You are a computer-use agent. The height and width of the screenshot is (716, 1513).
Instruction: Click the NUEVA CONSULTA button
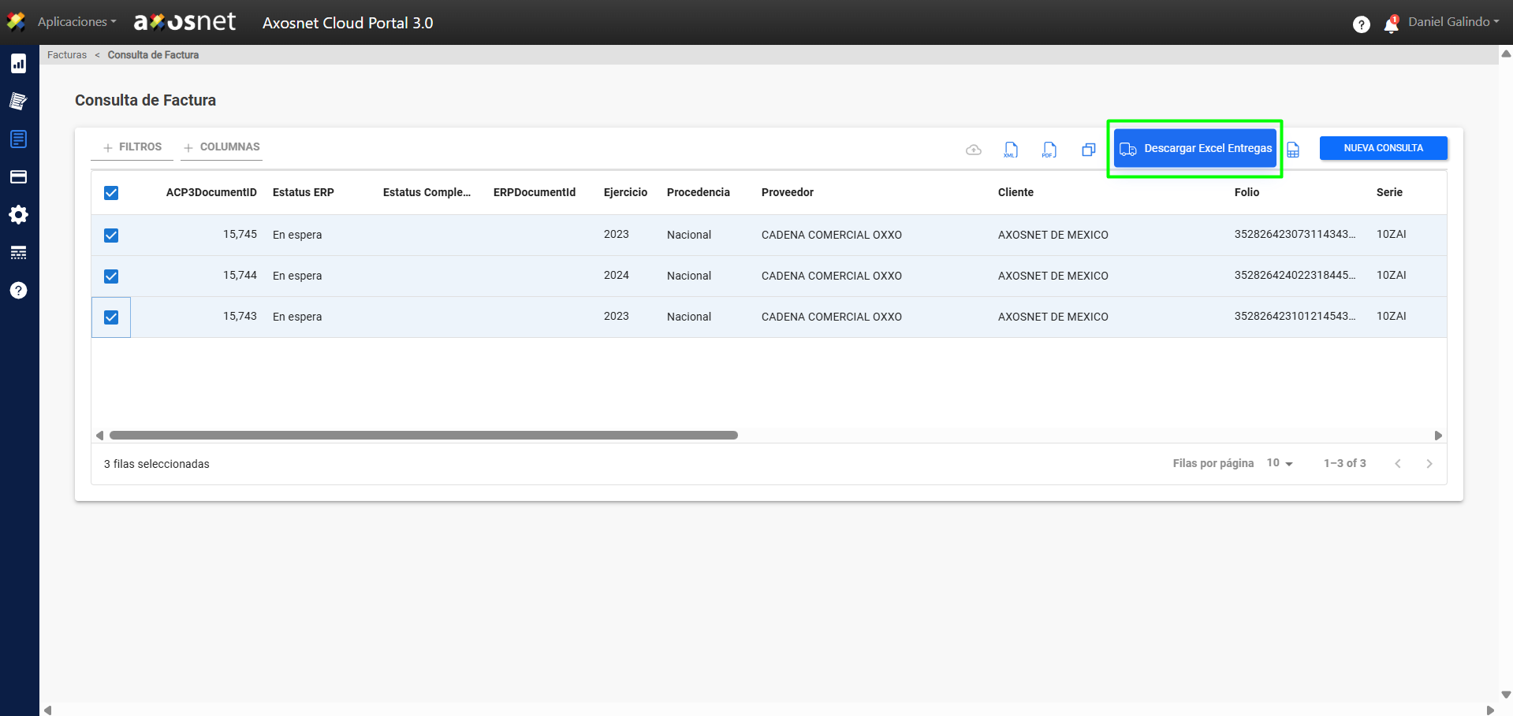click(x=1383, y=148)
